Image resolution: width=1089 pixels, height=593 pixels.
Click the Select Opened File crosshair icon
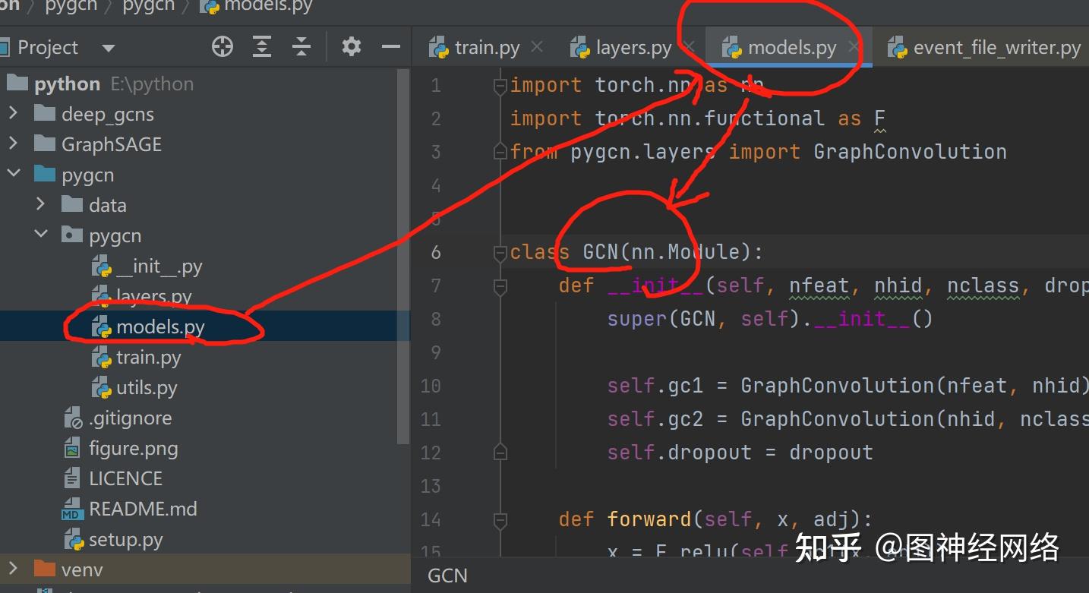[222, 46]
